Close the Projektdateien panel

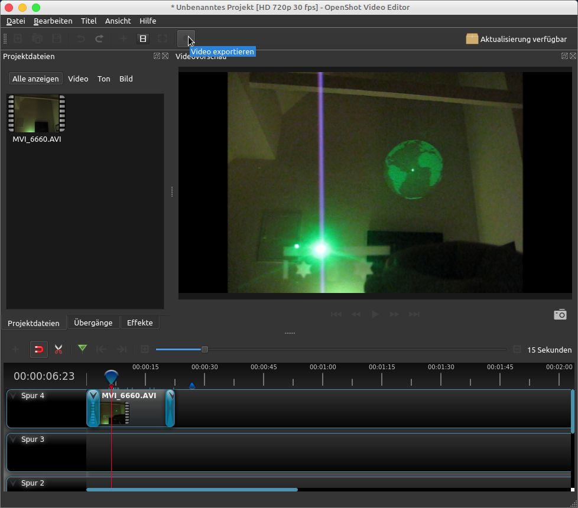pos(165,56)
